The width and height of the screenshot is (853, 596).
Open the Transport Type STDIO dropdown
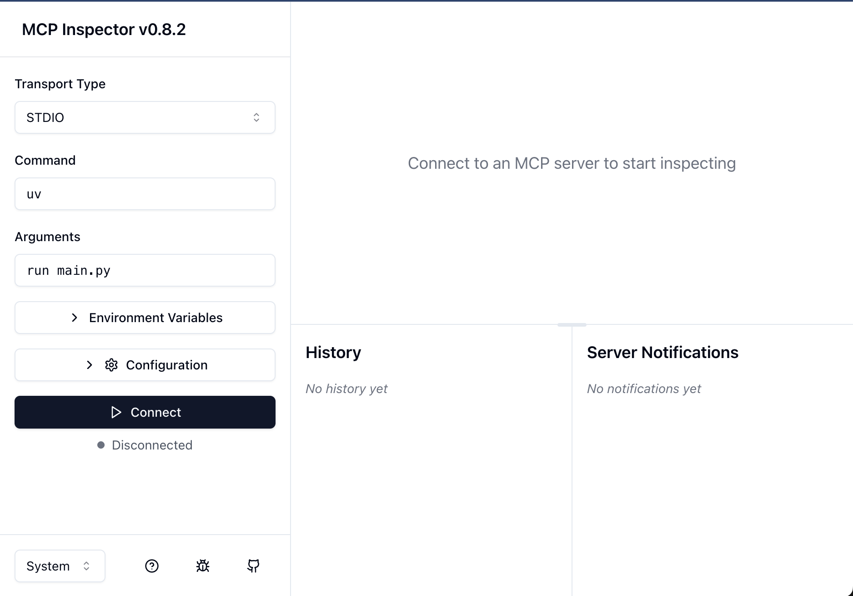pos(145,117)
